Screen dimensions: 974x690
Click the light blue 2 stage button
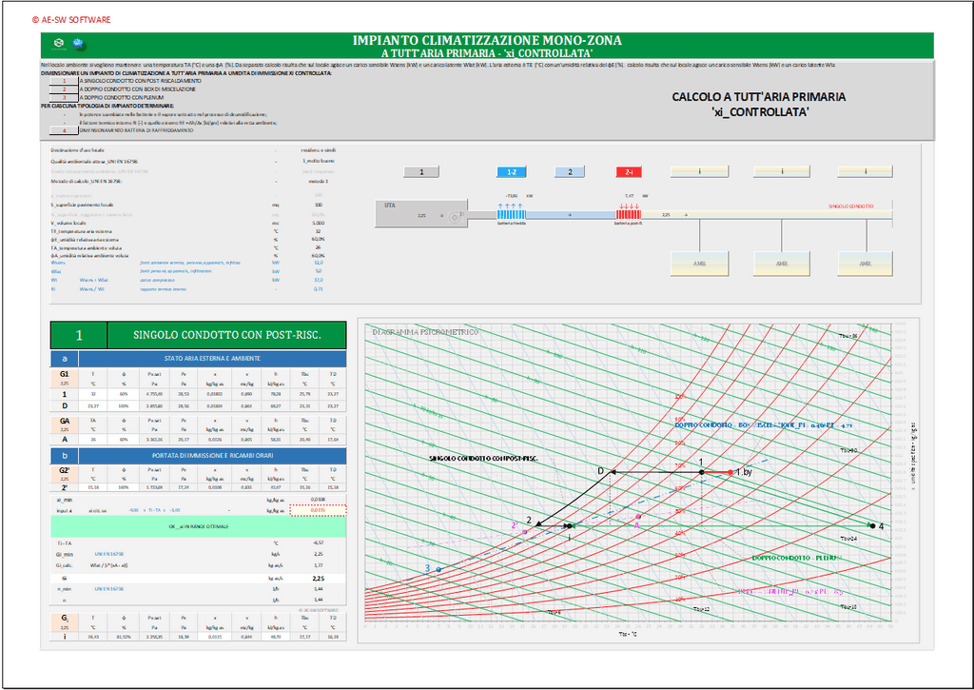coord(570,172)
